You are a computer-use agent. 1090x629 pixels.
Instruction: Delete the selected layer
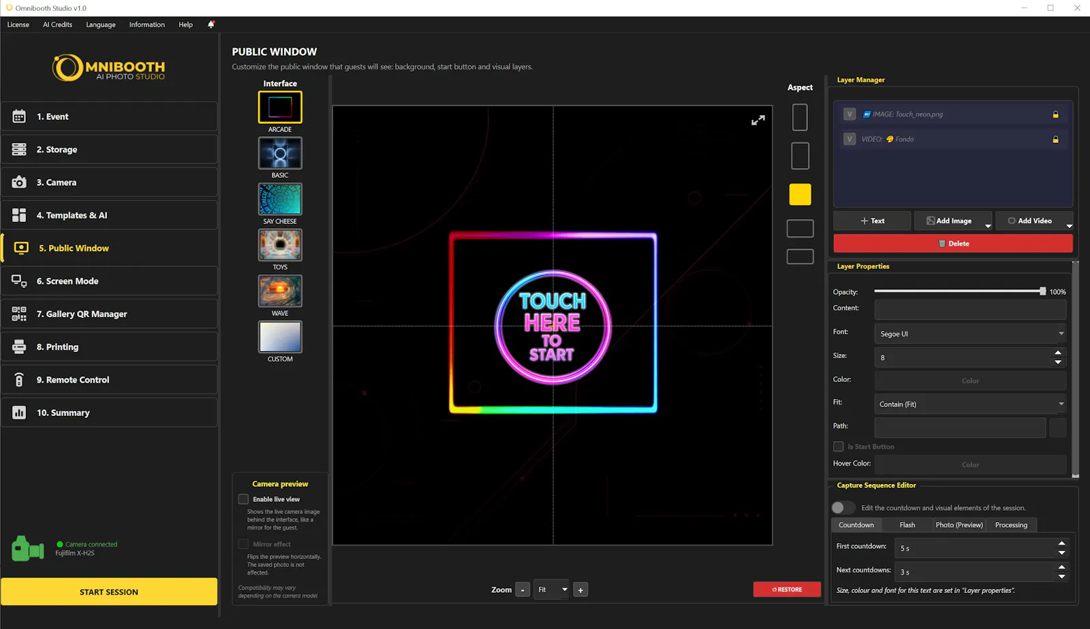point(953,244)
